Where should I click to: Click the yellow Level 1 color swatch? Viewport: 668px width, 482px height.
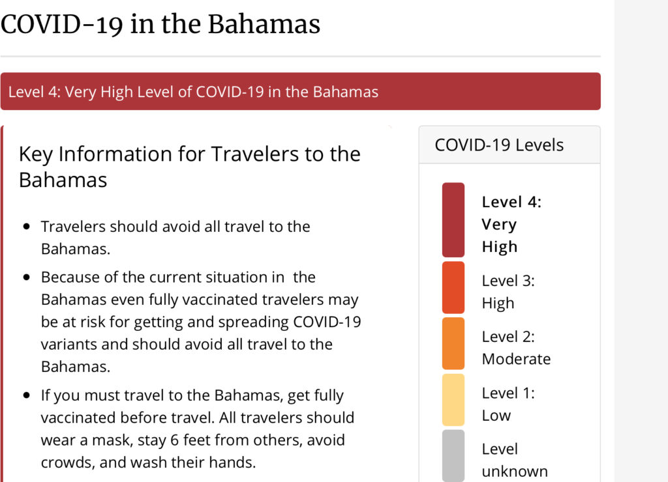click(453, 400)
